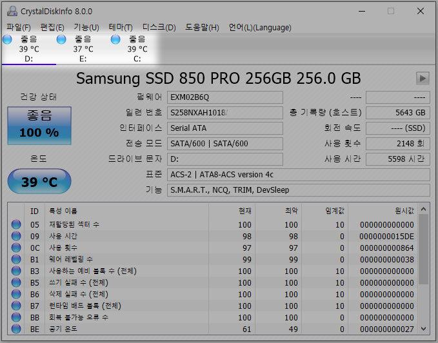Click the blue status orb for drive E:
The image size is (438, 343).
pos(61,39)
